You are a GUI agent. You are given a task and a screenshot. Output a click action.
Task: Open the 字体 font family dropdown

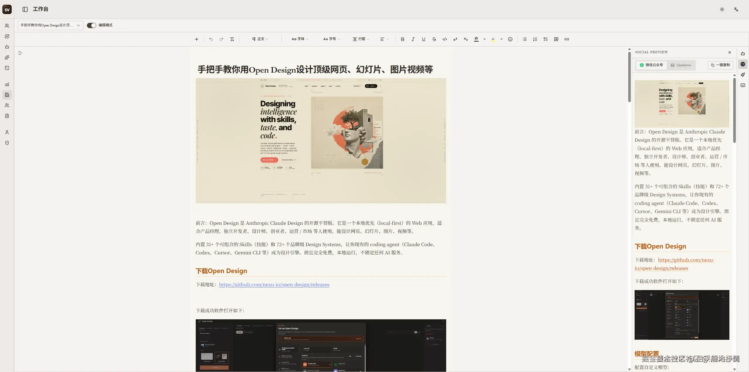click(x=300, y=39)
